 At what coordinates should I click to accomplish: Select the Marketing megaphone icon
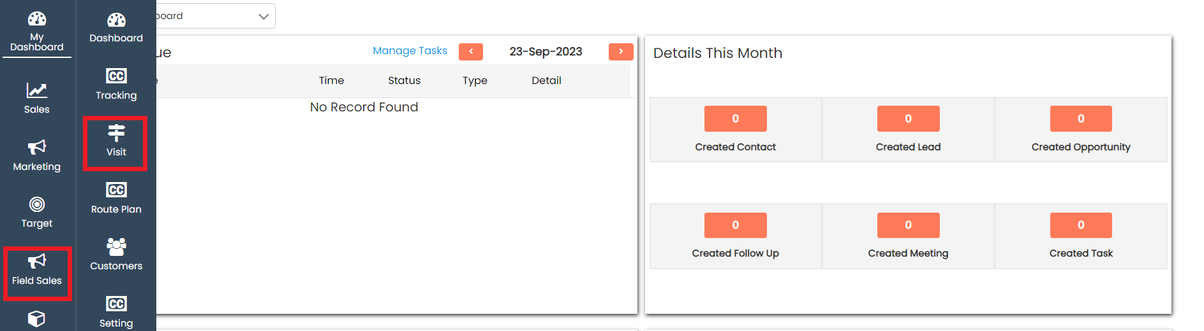point(36,148)
